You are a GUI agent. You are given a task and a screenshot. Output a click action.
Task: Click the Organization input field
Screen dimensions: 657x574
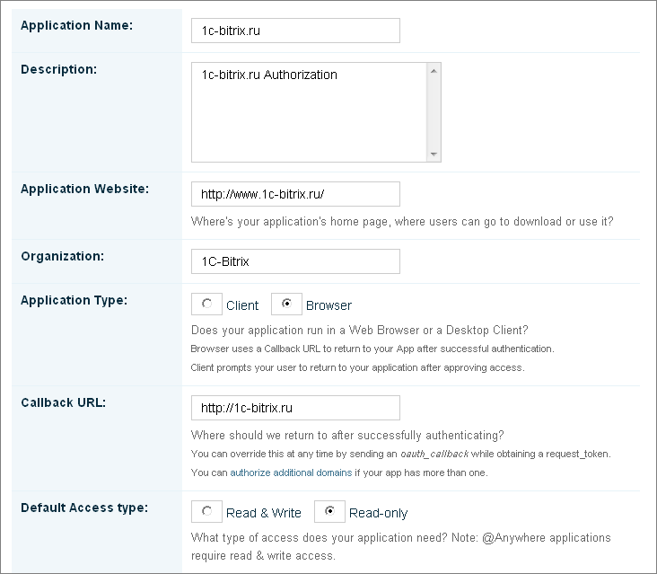point(295,261)
